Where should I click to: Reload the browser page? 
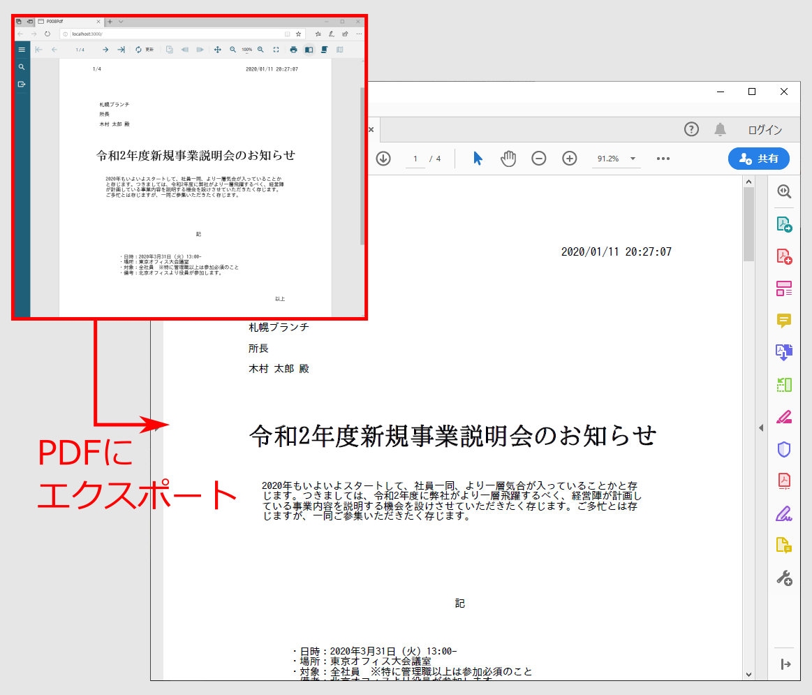click(47, 34)
